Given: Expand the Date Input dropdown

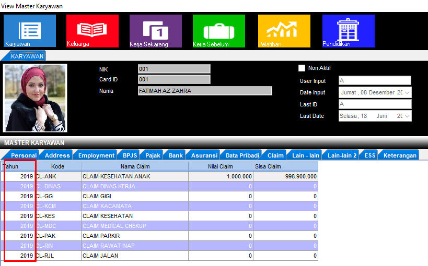Looking at the screenshot, I should (x=407, y=92).
